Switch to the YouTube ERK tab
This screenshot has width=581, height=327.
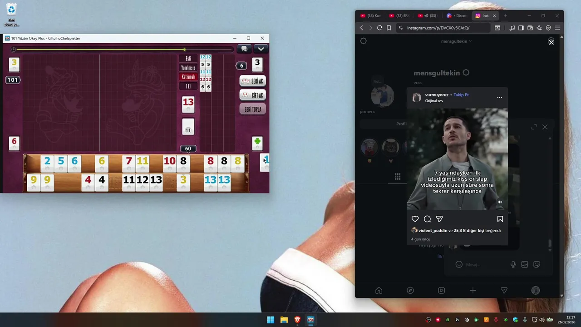click(x=399, y=16)
